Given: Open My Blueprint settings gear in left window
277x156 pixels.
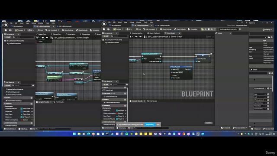Looking at the screenshot, I should pos(33,85).
